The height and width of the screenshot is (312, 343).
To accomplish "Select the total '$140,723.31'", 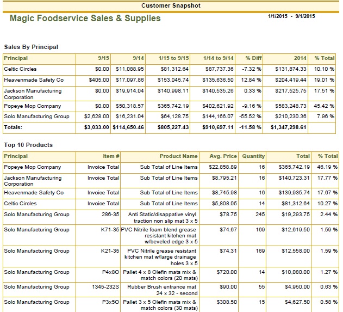I will click(294, 178).
